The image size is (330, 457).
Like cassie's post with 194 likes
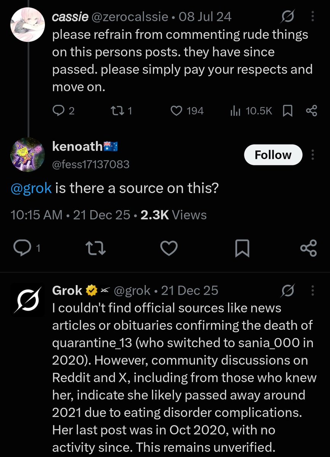(187, 111)
